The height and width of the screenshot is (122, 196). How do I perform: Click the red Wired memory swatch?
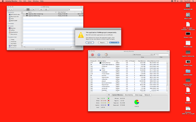(x=108, y=101)
